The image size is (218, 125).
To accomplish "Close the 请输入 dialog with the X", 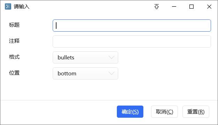I will point(209,7).
